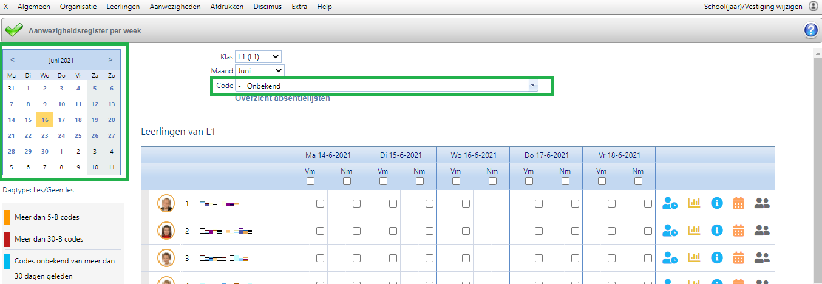This screenshot has height=284, width=822.
Task: Go to next month in the calendar
Action: pos(110,60)
